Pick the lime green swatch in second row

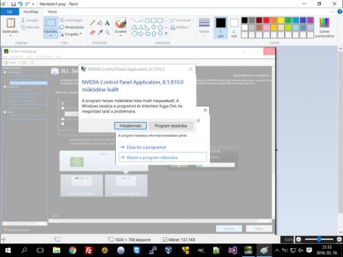(288, 27)
